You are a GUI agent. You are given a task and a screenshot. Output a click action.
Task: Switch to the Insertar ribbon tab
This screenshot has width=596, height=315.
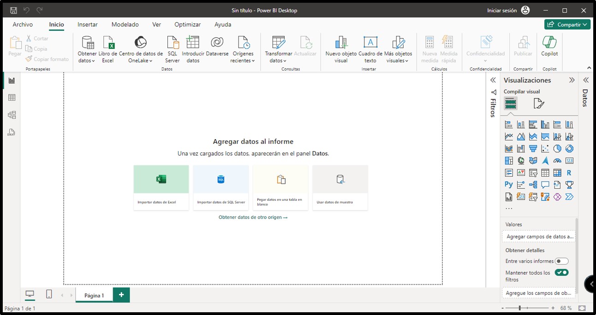87,24
